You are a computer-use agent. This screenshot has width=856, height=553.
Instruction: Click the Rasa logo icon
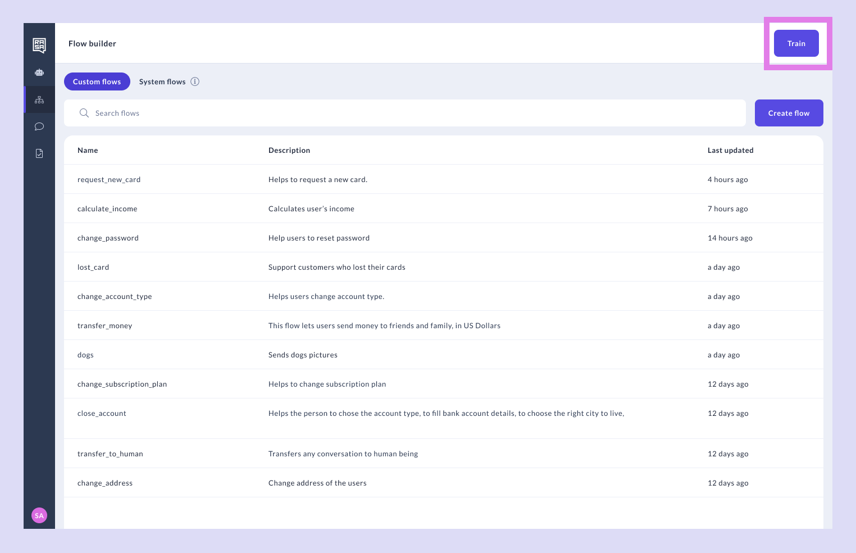coord(39,45)
